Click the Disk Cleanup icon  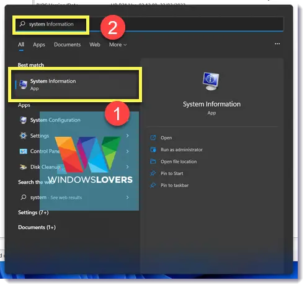click(23, 167)
